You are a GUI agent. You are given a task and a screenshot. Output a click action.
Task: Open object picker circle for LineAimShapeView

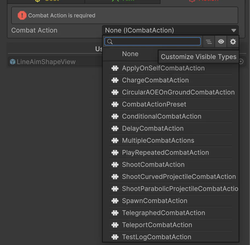point(241,61)
